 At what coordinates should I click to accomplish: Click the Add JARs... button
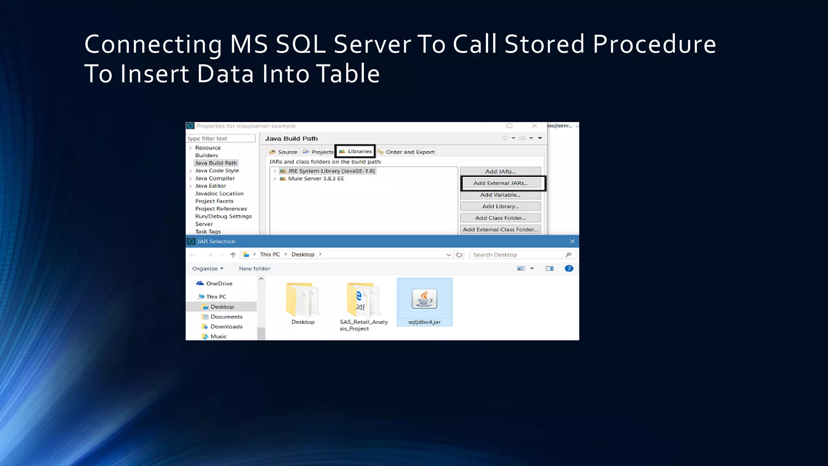click(500, 171)
